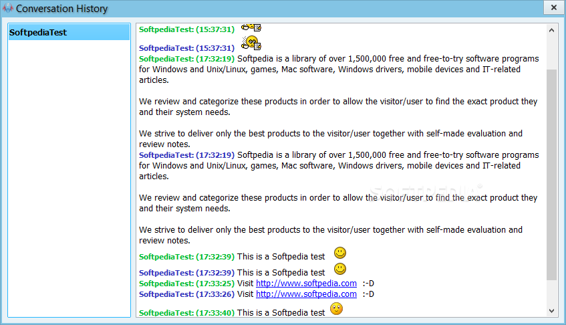
Task: Click the app icon in title bar
Action: (8, 8)
